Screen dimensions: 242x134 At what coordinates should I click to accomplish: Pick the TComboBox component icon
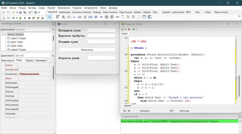(112, 17)
